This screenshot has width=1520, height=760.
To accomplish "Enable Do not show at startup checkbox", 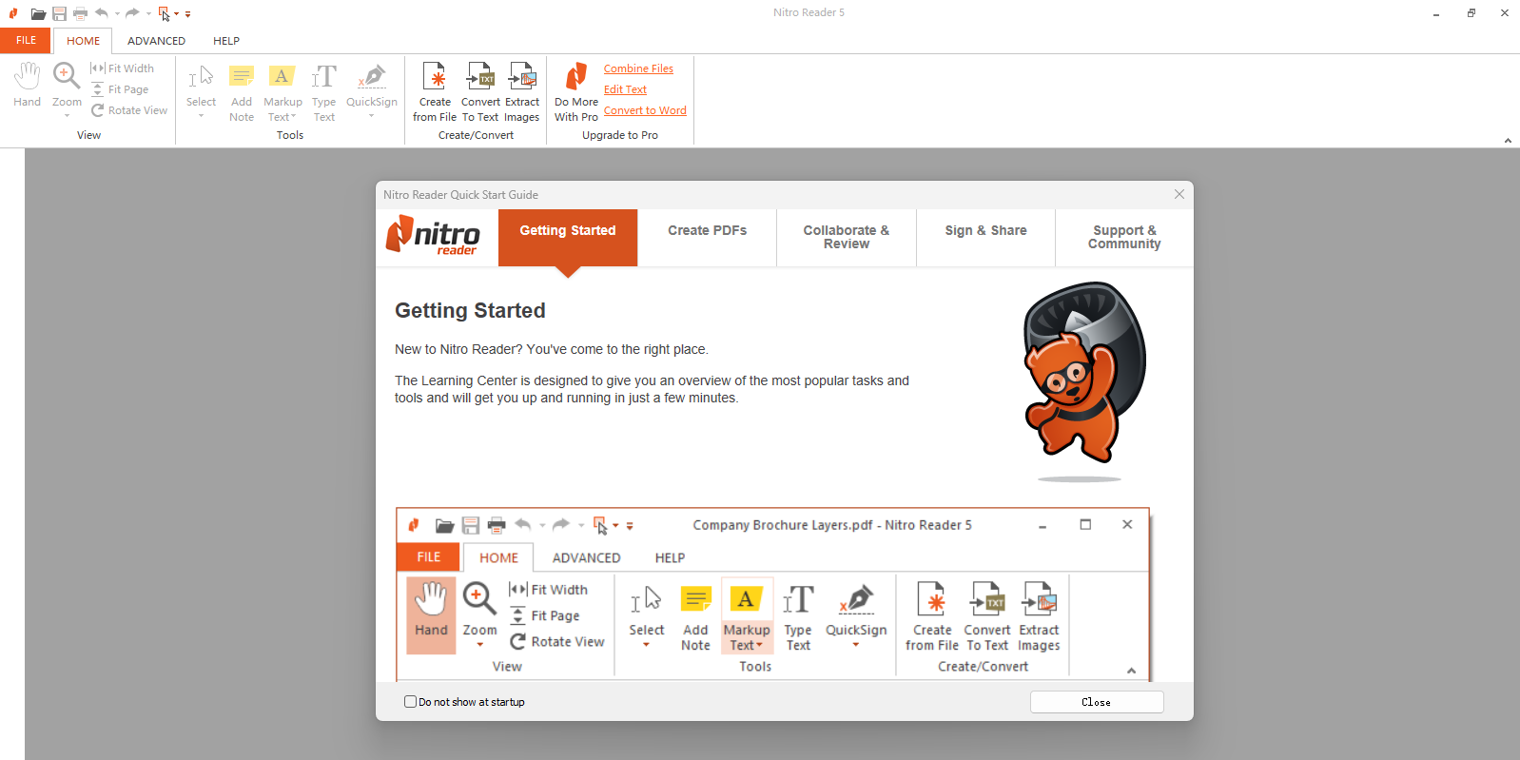I will (411, 702).
